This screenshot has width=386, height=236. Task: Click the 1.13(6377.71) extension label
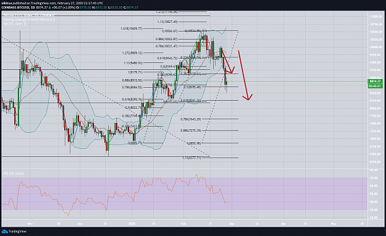point(191,158)
